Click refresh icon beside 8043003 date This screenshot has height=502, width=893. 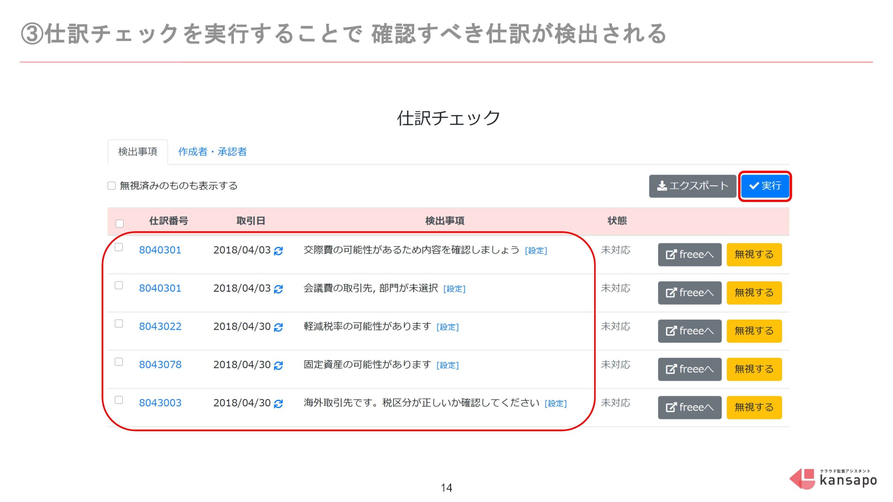(278, 403)
